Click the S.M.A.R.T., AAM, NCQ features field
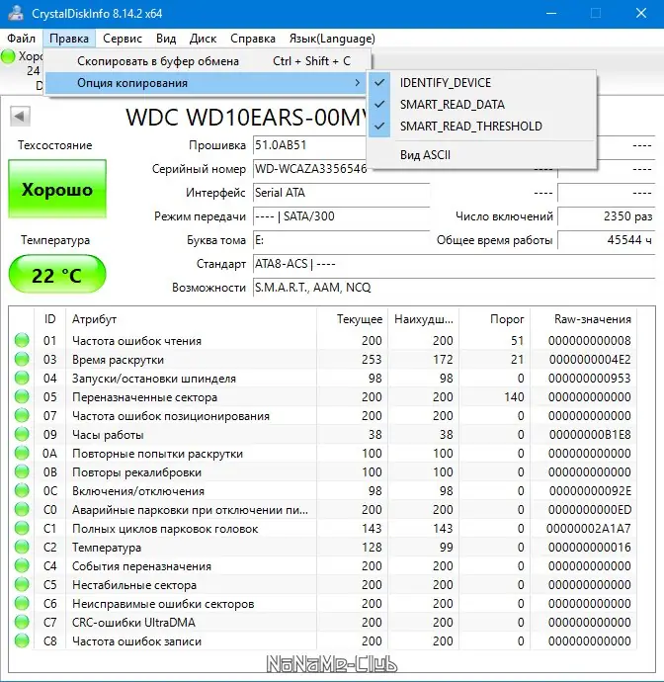Screen dimensions: 664x682 [x=454, y=288]
